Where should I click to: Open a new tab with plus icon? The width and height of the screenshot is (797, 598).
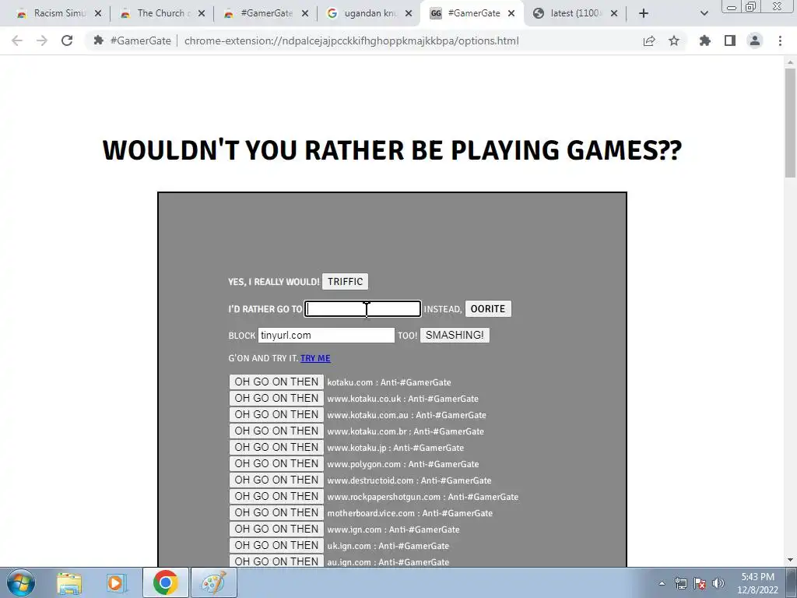(x=644, y=13)
